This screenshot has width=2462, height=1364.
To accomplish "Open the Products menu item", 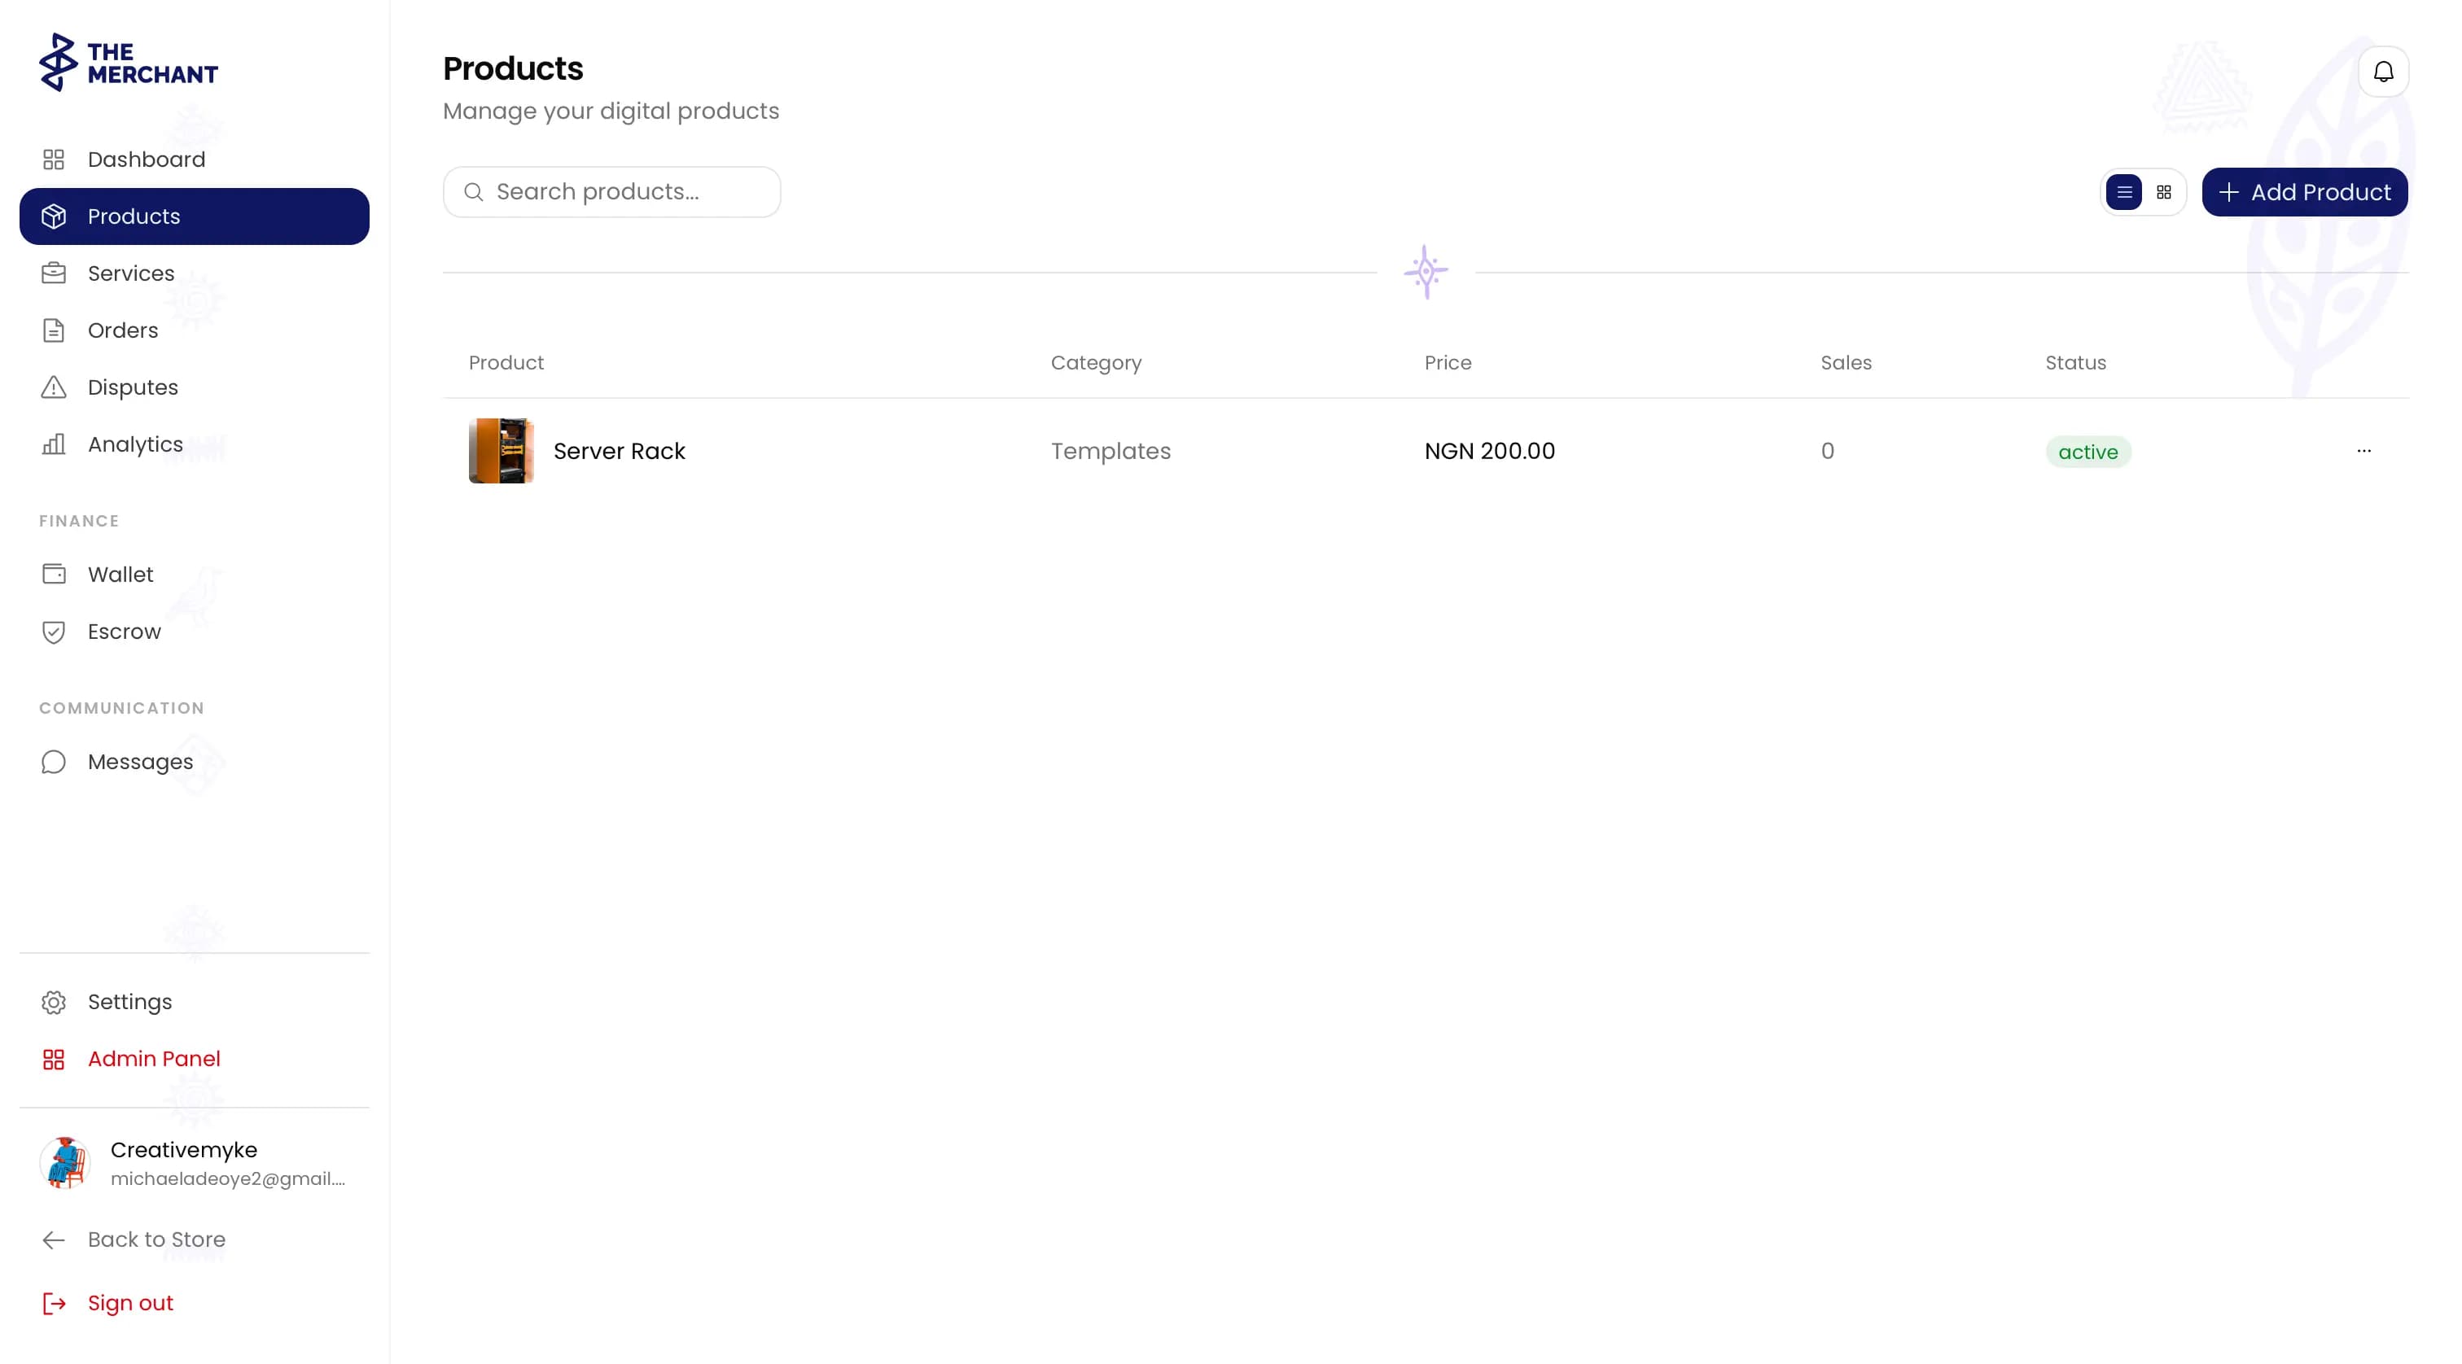I will click(194, 216).
